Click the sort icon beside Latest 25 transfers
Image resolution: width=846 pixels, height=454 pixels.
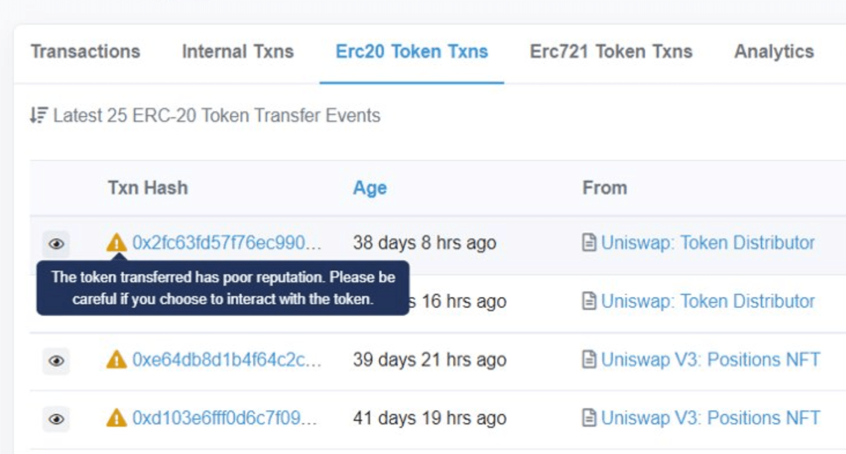point(37,115)
